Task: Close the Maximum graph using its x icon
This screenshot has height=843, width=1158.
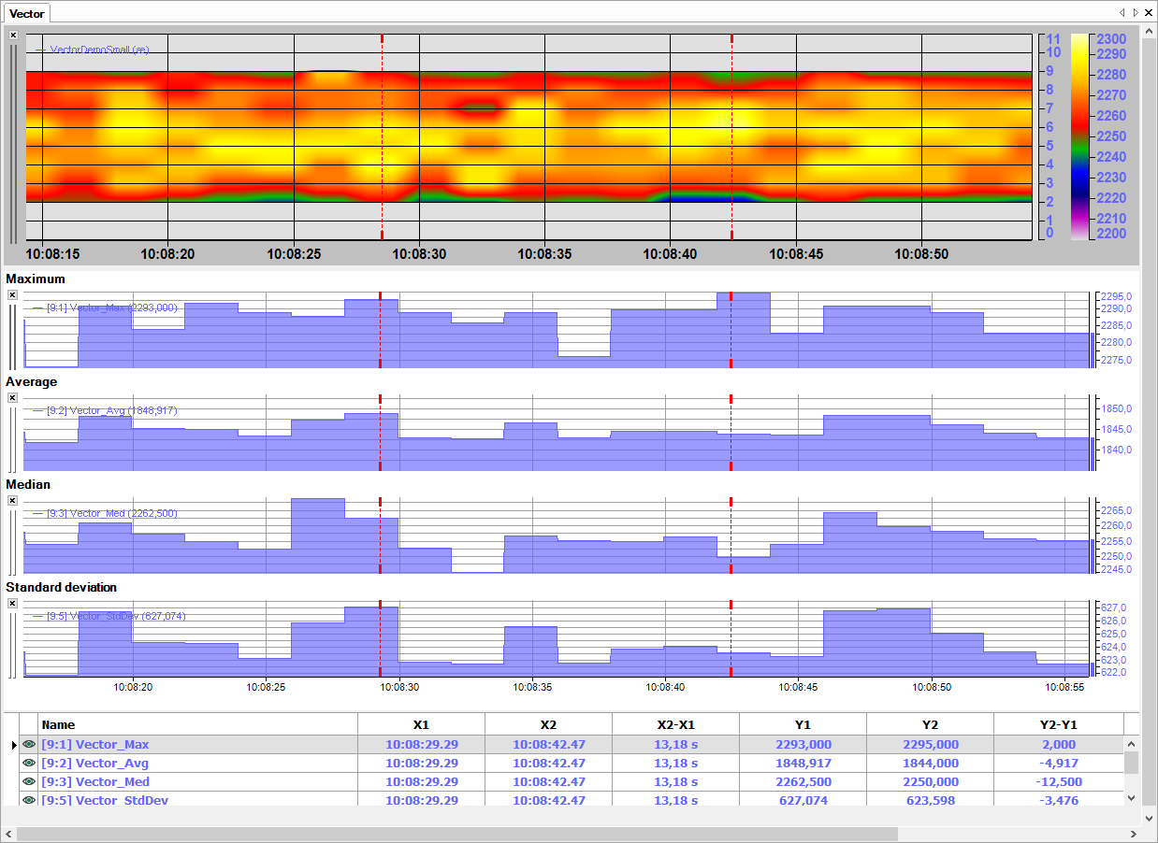Action: [12, 294]
